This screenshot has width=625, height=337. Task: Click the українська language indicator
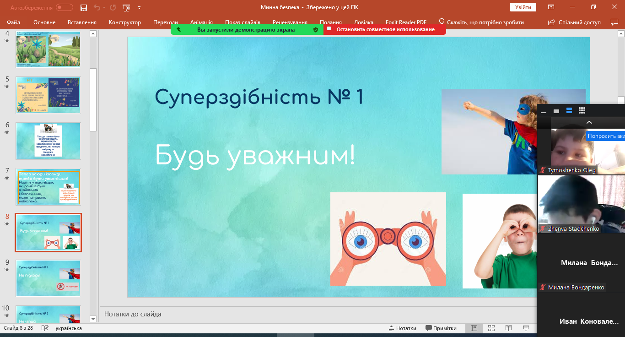point(69,328)
